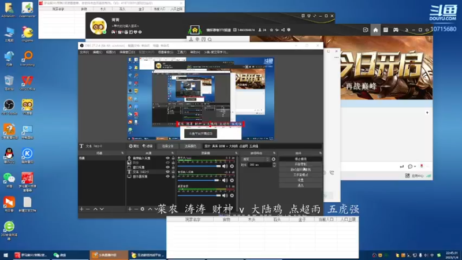462x260 pixels.
Task: Click the Properties button on OBS source toolbar
Action: [134, 146]
